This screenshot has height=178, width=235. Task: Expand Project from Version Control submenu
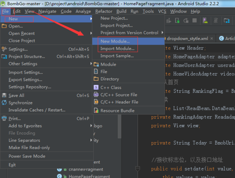[x=128, y=32]
